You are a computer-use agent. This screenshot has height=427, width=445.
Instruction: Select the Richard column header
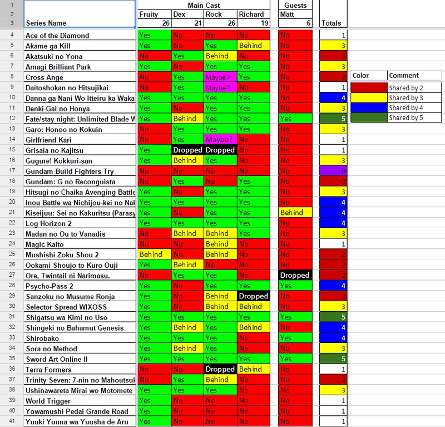click(254, 14)
